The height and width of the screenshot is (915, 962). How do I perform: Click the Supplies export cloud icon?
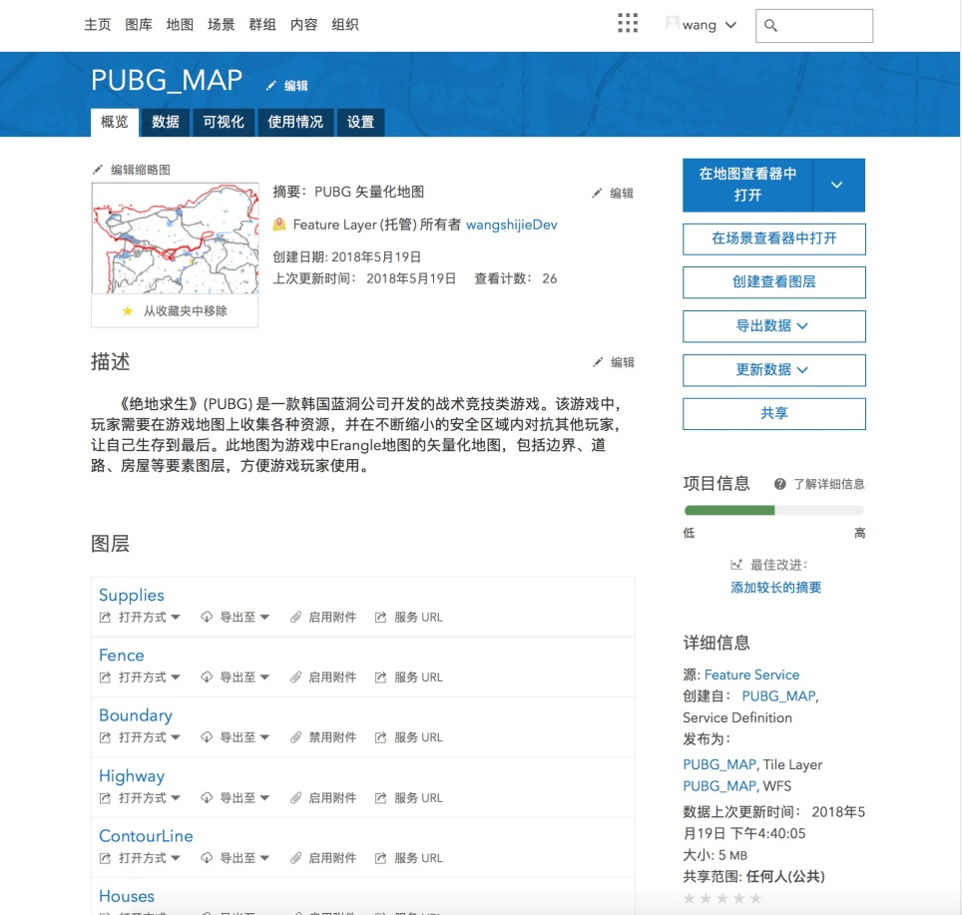[207, 617]
